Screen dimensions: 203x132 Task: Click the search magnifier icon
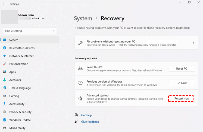tap(54, 31)
